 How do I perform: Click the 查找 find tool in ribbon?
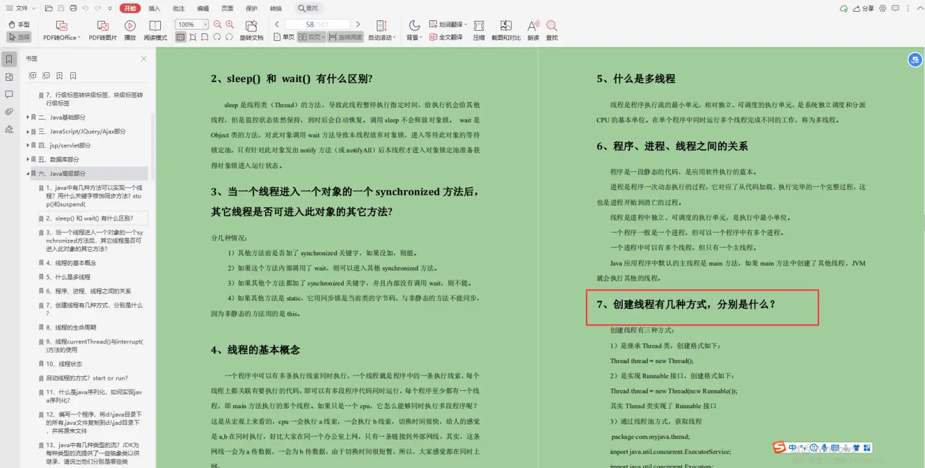[552, 30]
